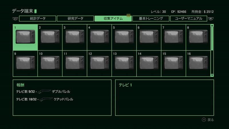The height and width of the screenshot is (129, 229).
Task: Click the クアッドバレル shotgun reward icon
Action: [x=46, y=99]
